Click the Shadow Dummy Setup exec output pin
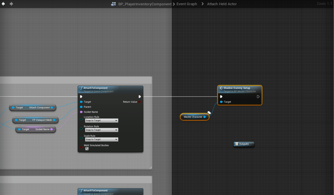 [x=258, y=97]
